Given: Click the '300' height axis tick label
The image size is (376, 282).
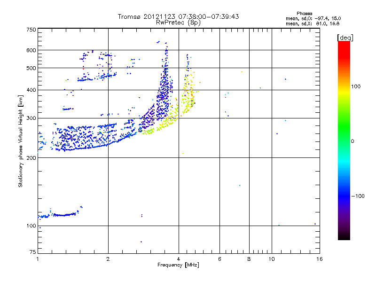Looking at the screenshot, I should 31,118.
